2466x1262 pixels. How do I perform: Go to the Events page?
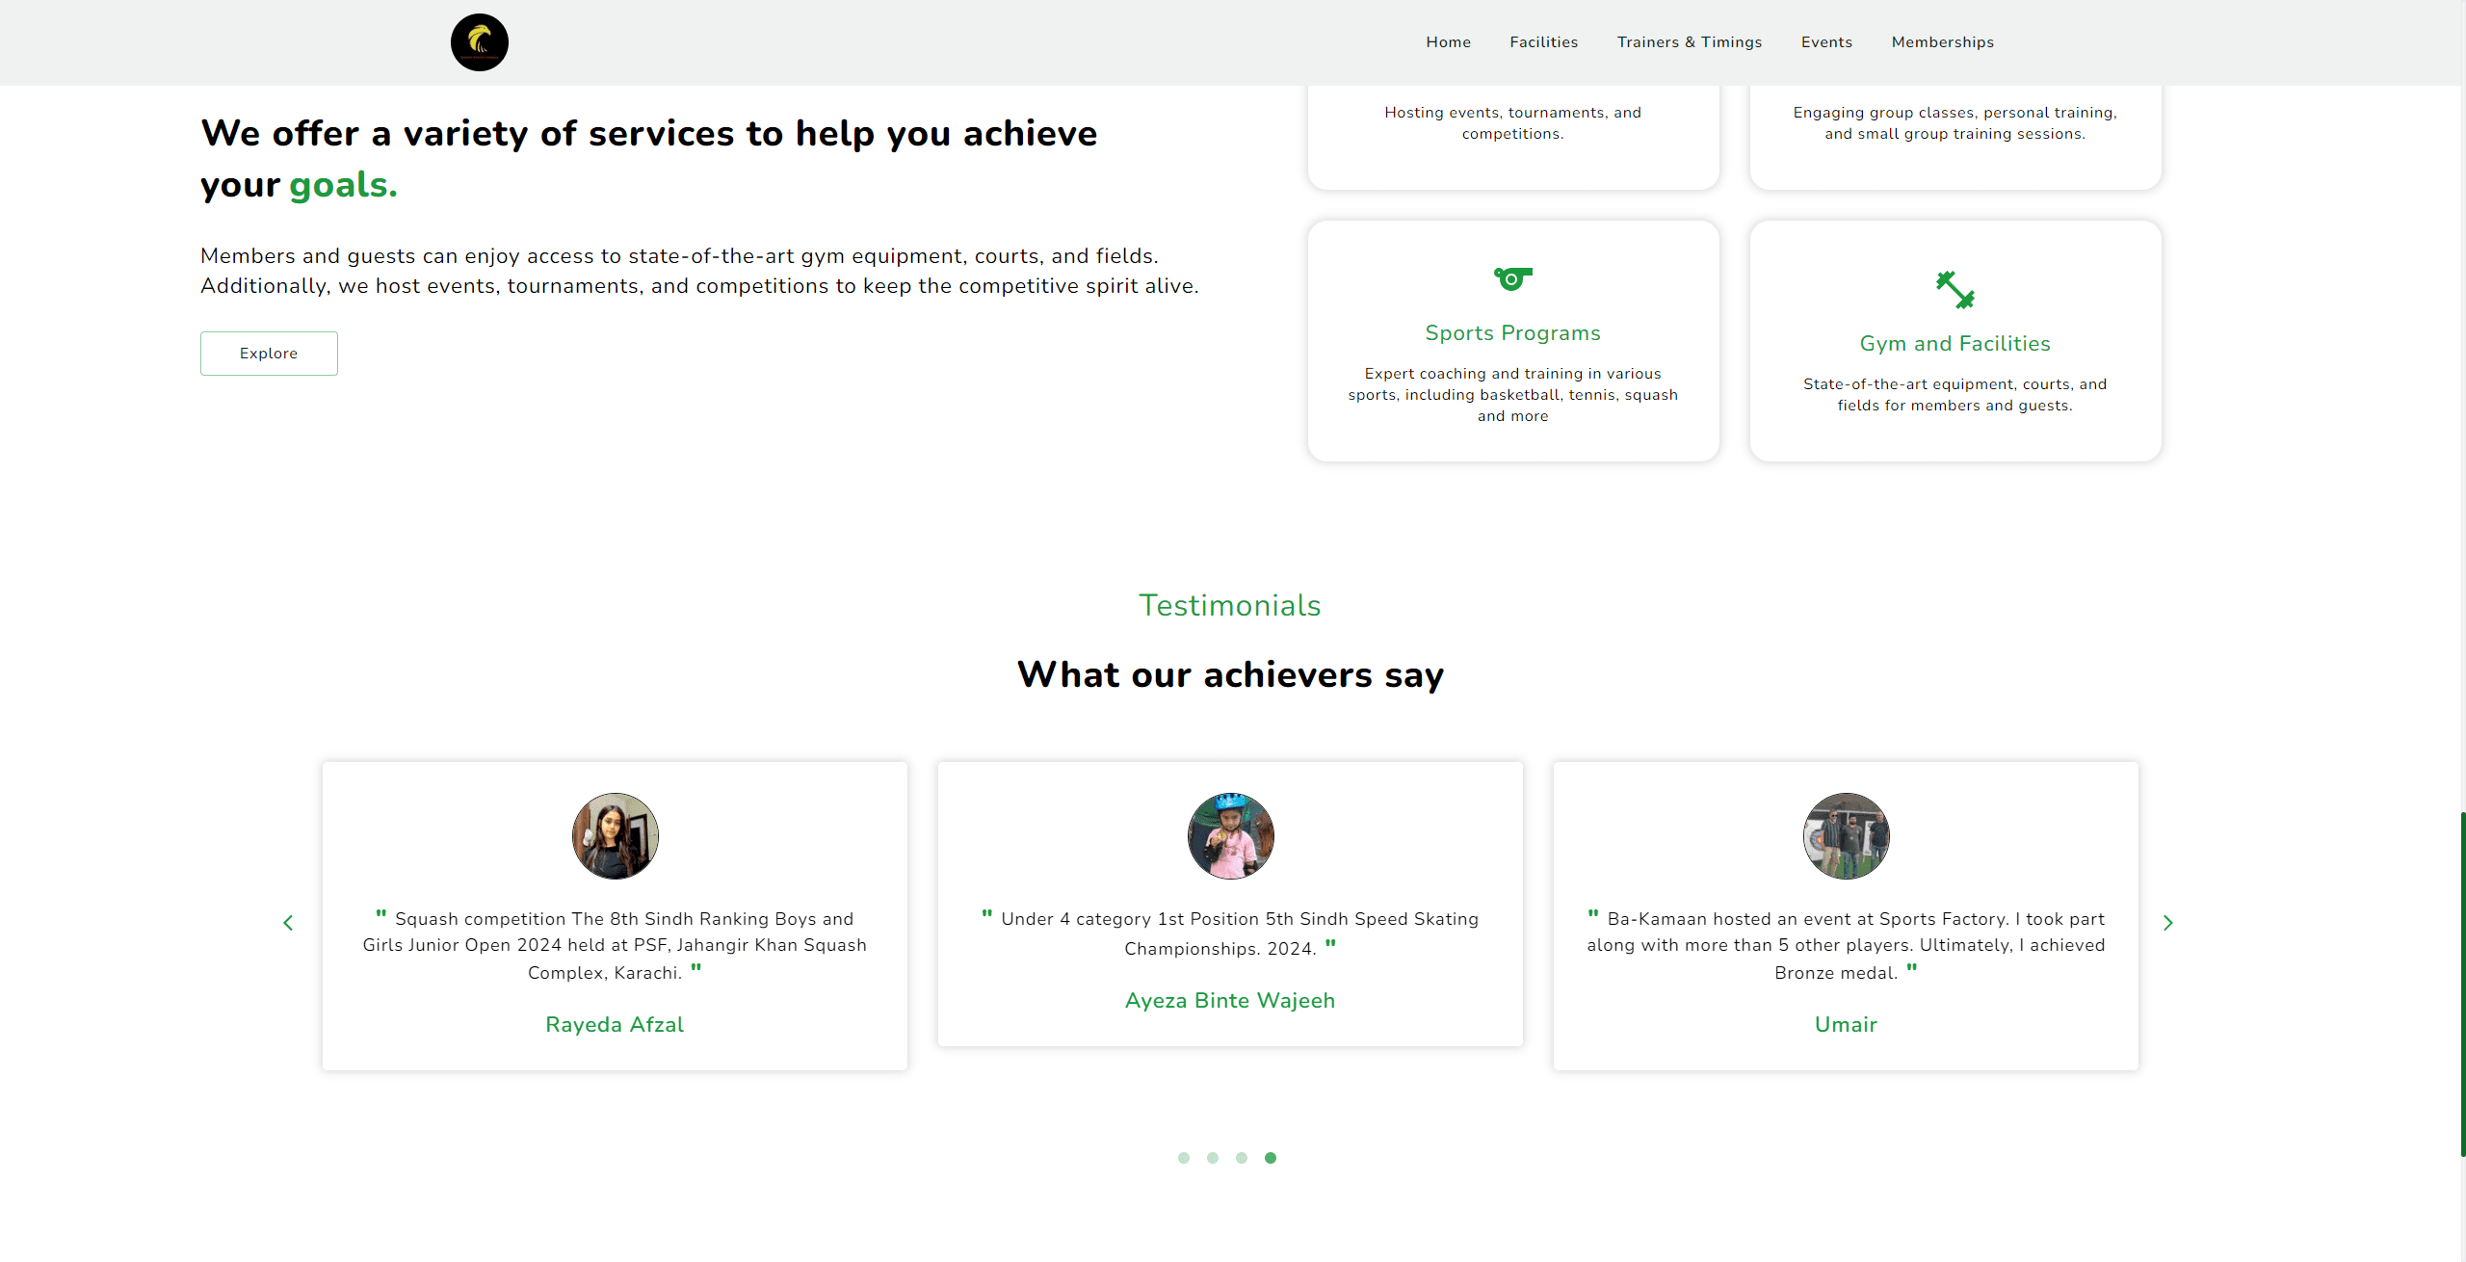point(1827,42)
